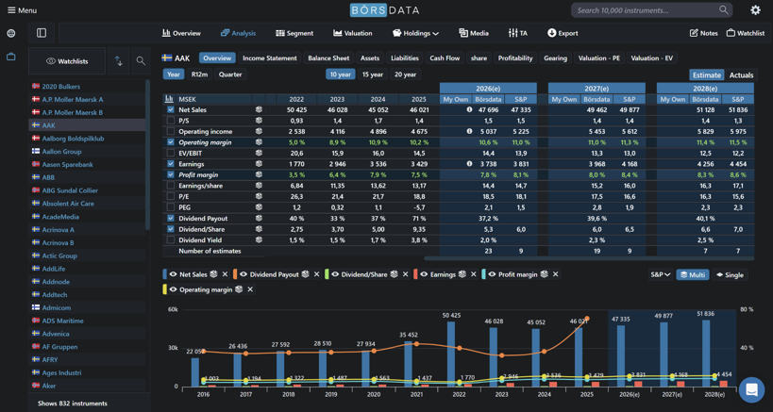Remove Net Sales series from chart
The height and width of the screenshot is (412, 773).
coord(225,274)
